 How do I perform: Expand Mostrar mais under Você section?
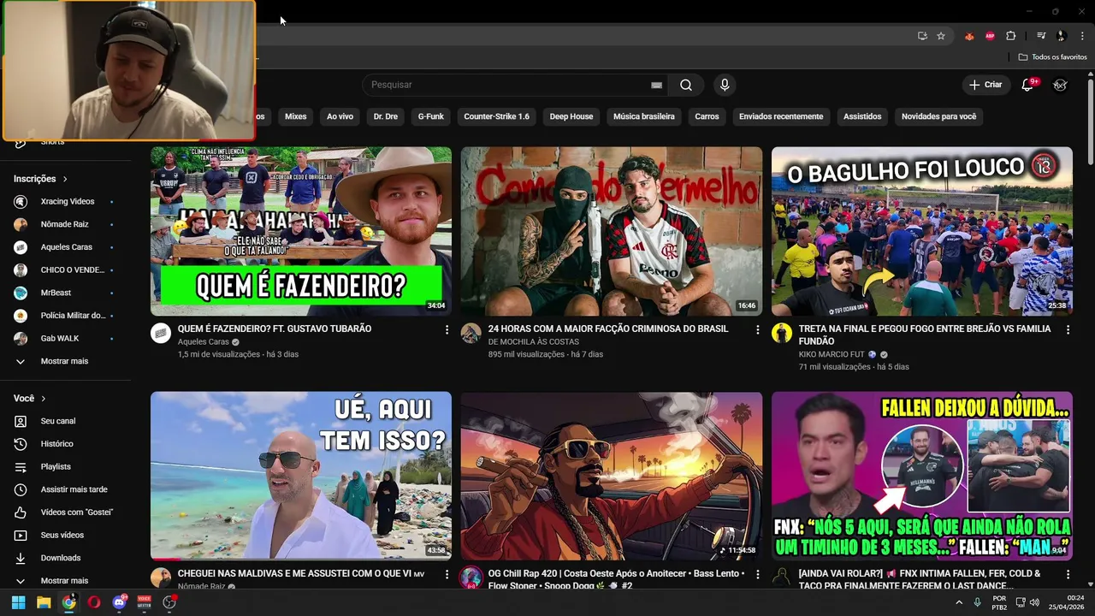pos(65,580)
